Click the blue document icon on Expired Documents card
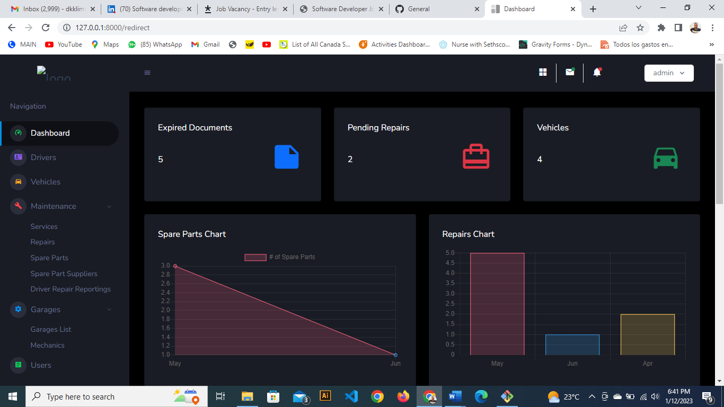 (286, 157)
